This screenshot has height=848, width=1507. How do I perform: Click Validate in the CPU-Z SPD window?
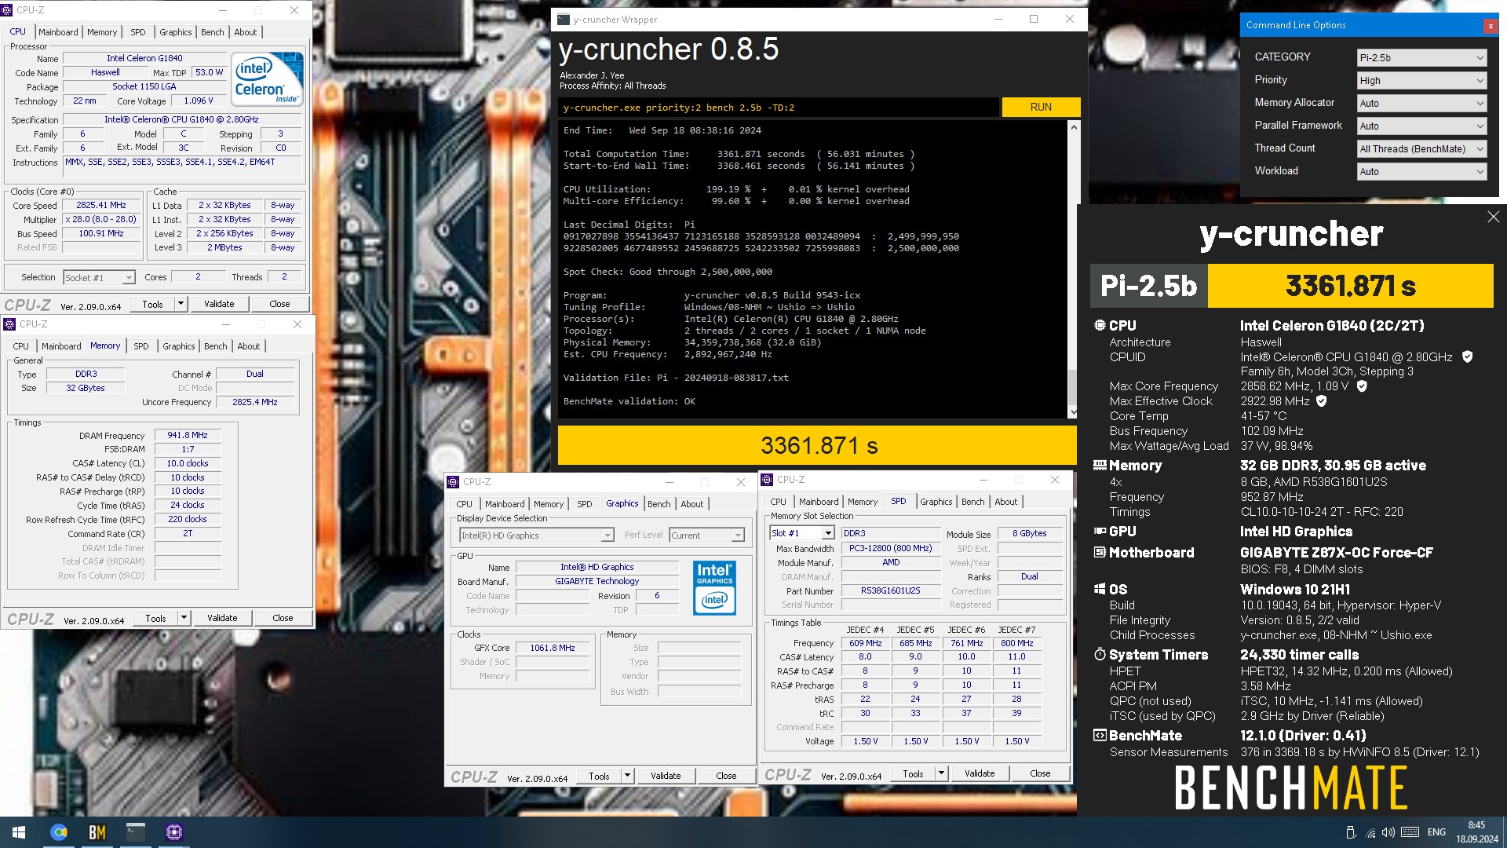[980, 773]
